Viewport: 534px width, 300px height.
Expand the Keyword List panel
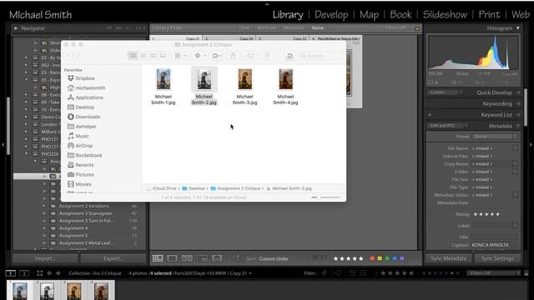coord(517,115)
